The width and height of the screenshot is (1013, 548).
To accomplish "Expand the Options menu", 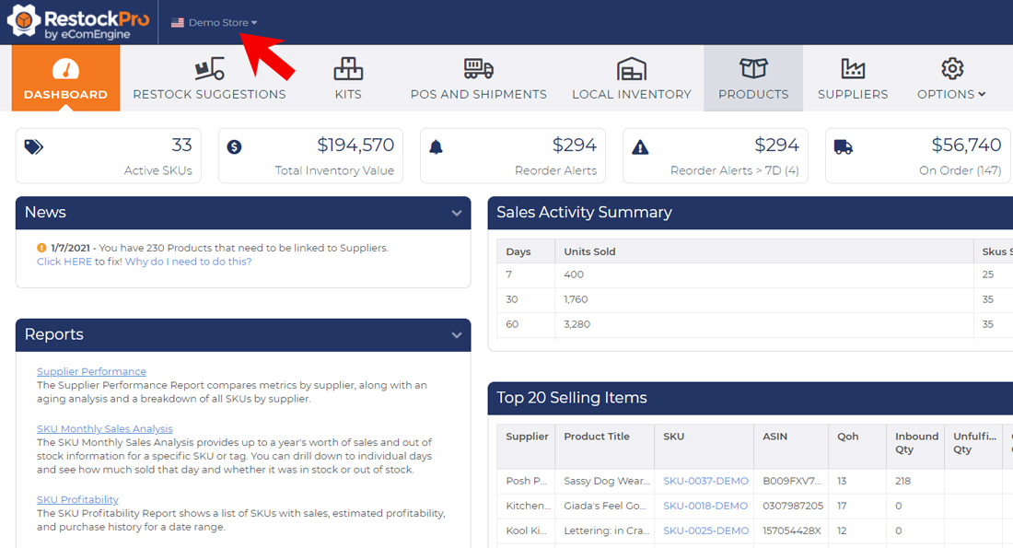I will click(951, 94).
